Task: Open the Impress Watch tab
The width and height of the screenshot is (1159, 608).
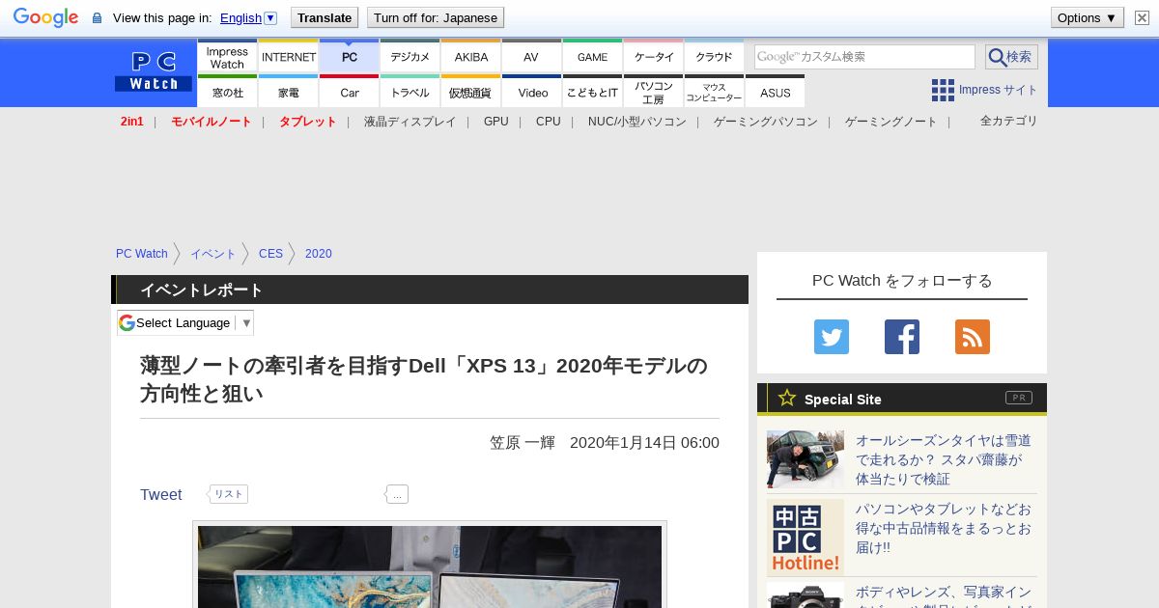Action: (x=227, y=57)
